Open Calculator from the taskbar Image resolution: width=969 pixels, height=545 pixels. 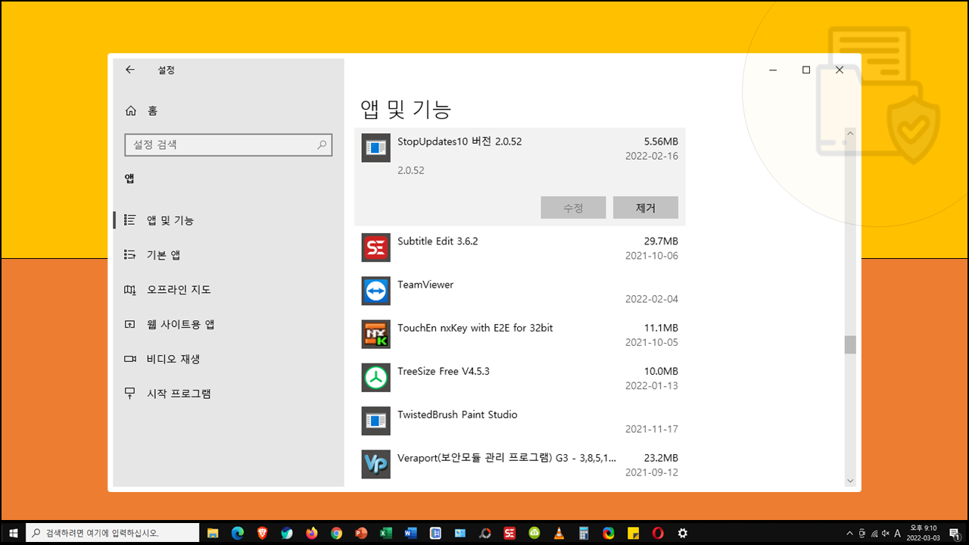(584, 533)
